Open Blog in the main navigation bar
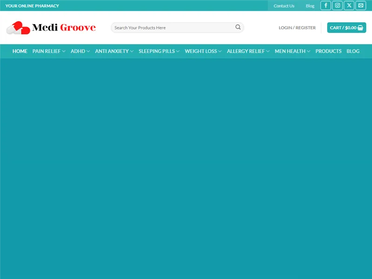Screen dimensions: 372x279 353,51
